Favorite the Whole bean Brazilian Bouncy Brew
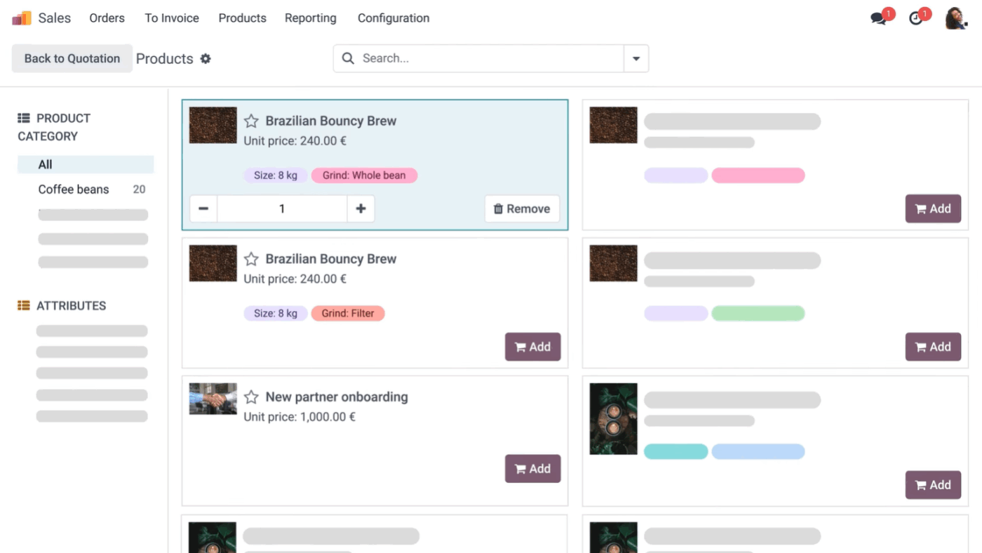982x553 pixels. (251, 121)
